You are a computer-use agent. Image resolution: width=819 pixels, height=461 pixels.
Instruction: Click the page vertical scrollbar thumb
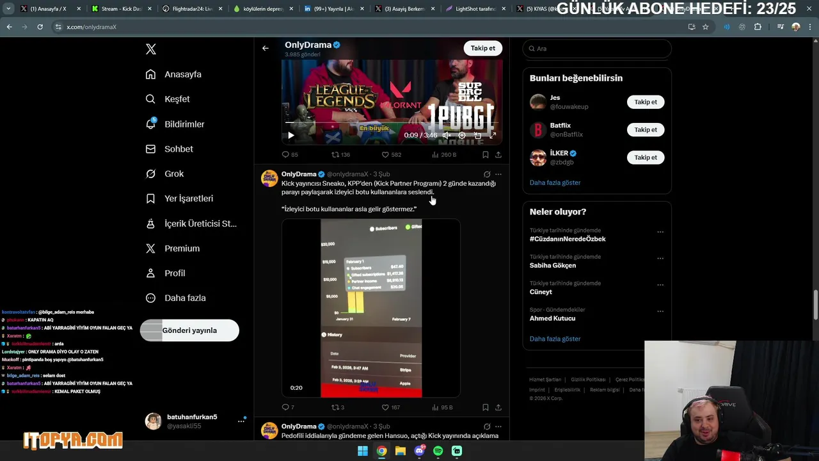pos(815,306)
